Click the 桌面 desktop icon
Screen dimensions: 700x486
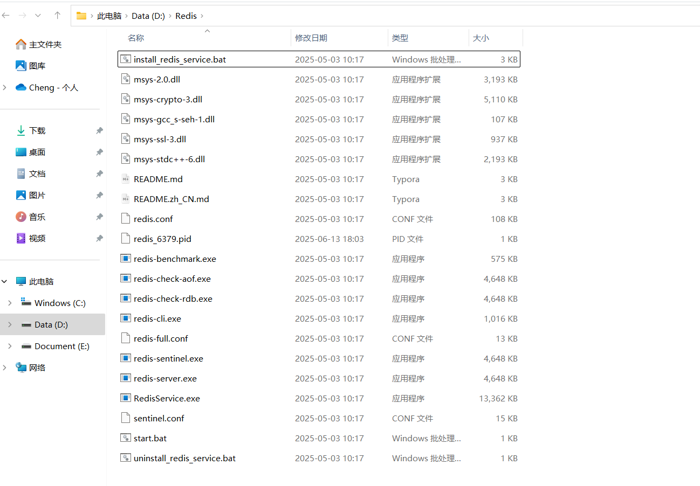[x=21, y=152]
